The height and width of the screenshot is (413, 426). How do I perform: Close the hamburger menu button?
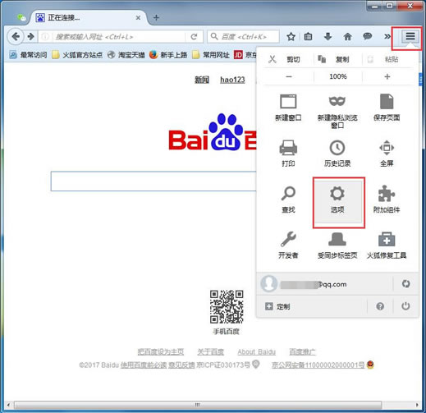410,36
